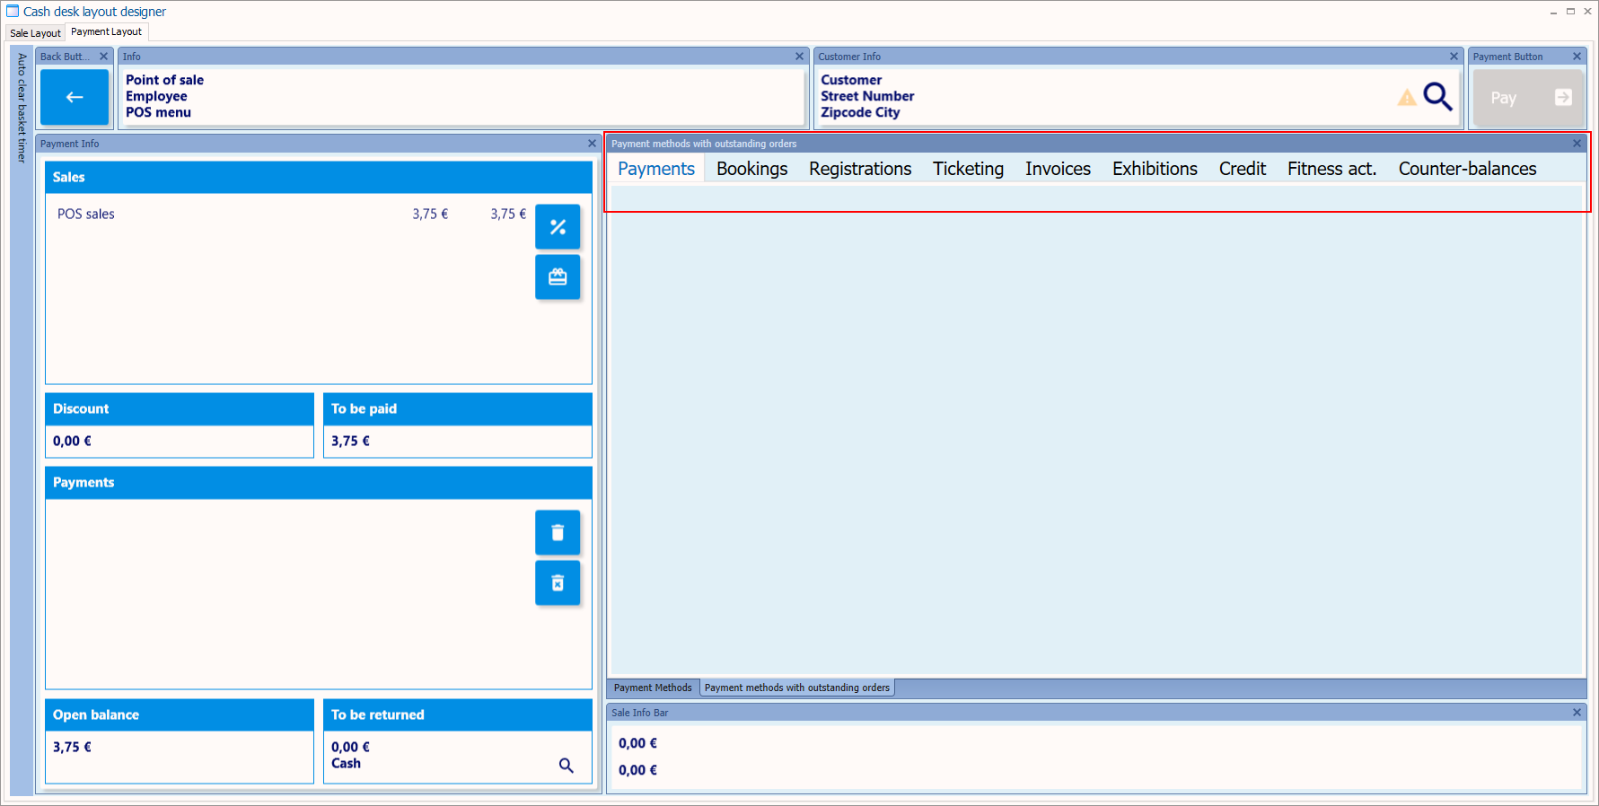Click the trash bin icon in Payments

pos(558,533)
